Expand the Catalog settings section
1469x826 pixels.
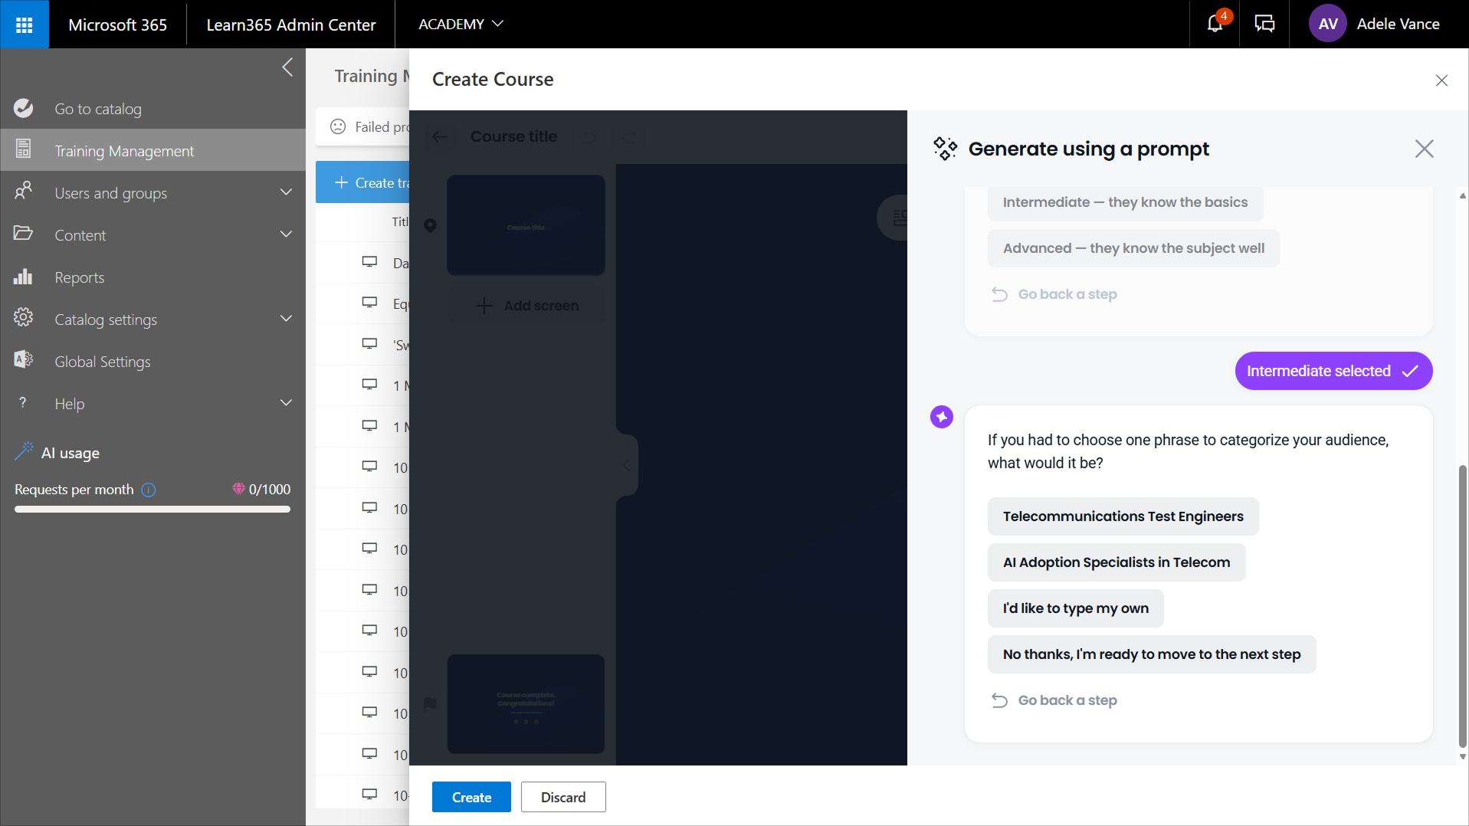(286, 319)
